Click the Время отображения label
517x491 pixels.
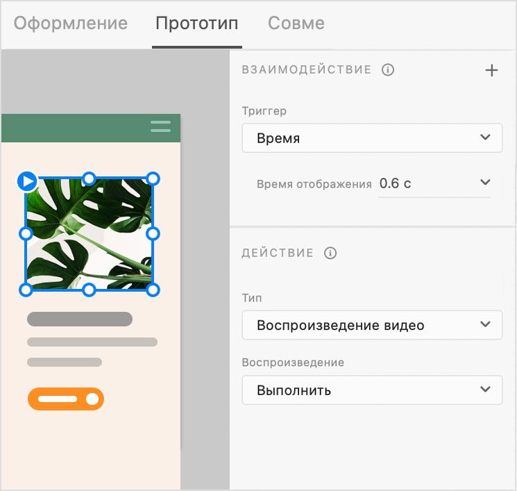pyautogui.click(x=314, y=184)
